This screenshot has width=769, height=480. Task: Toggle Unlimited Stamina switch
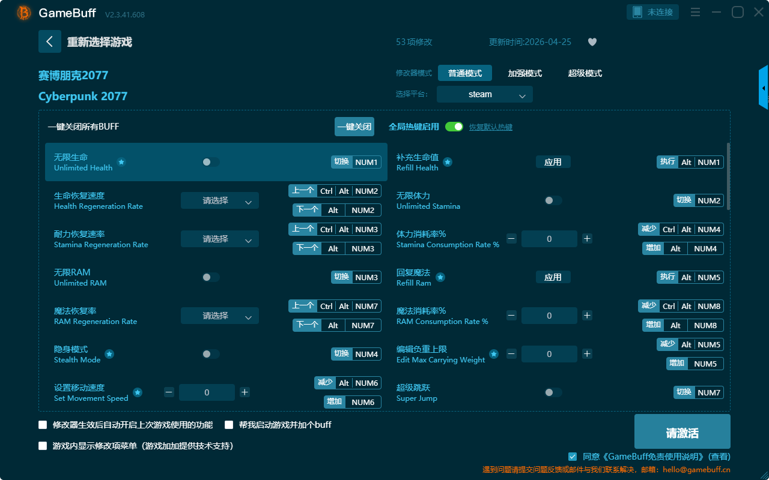pyautogui.click(x=553, y=200)
